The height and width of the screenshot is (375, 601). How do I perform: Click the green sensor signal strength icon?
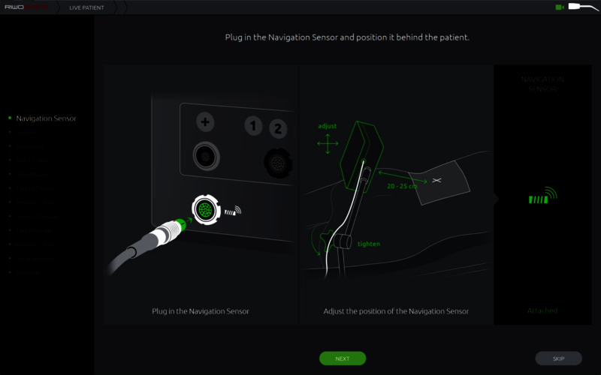[x=542, y=195]
